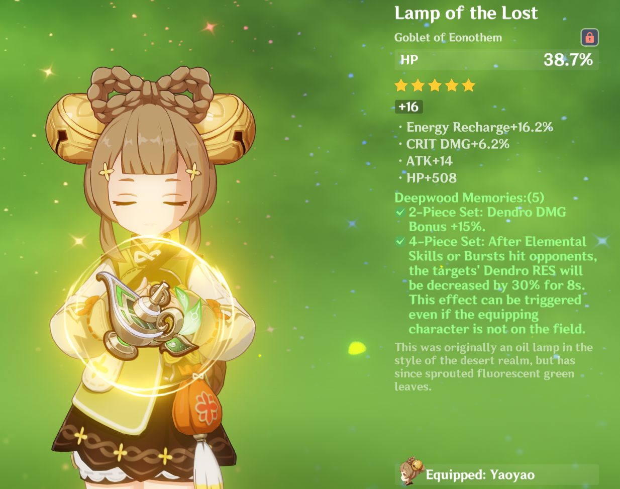Select the HP+508 substat line
The height and width of the screenshot is (489, 620).
pyautogui.click(x=431, y=178)
